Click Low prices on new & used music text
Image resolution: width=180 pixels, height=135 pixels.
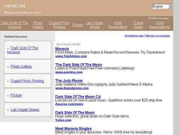[109, 100]
